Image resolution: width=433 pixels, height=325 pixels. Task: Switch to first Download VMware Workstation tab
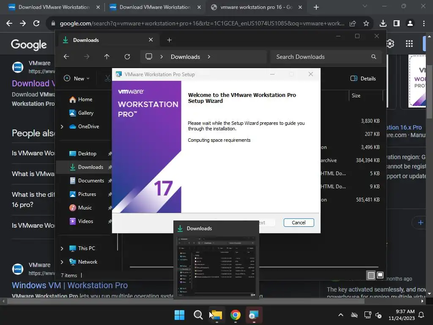point(54,7)
